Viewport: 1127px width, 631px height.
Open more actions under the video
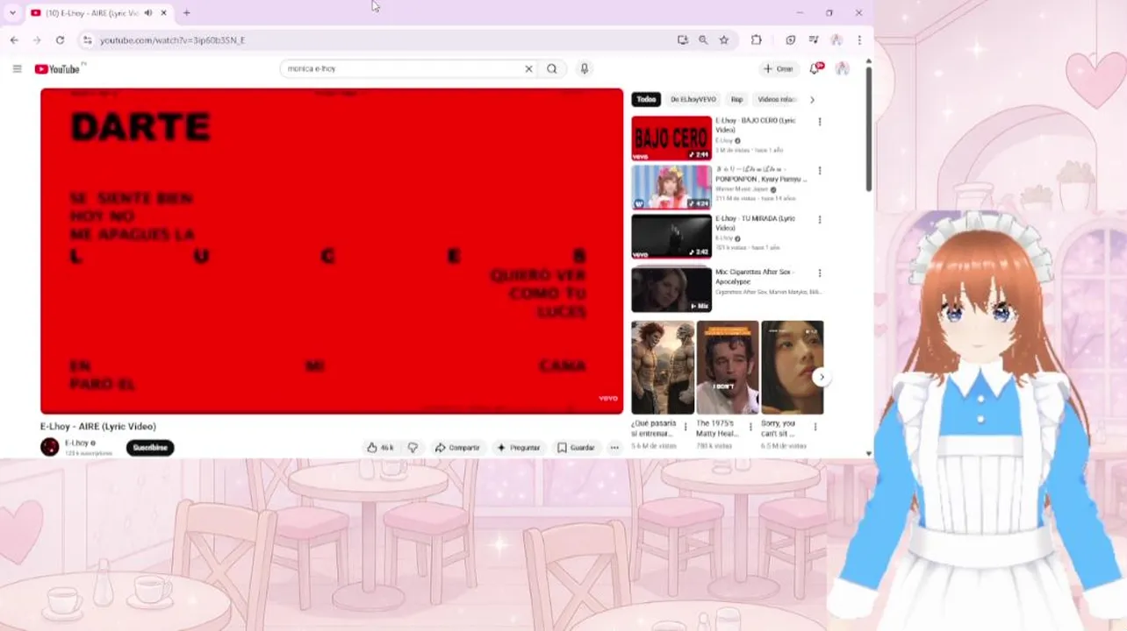click(x=614, y=447)
